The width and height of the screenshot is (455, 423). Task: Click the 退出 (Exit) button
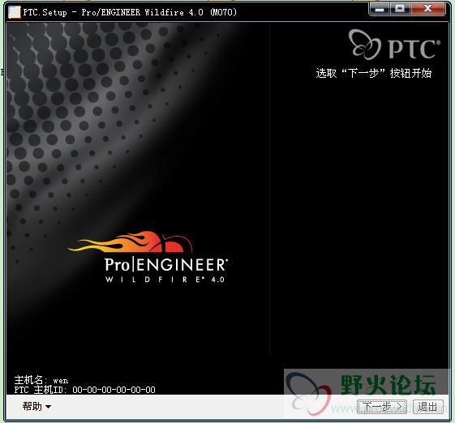pyautogui.click(x=427, y=407)
